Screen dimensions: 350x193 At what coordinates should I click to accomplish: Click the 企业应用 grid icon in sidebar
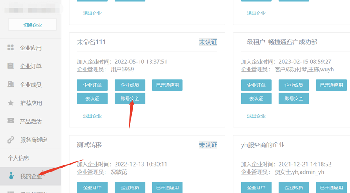(x=10, y=47)
